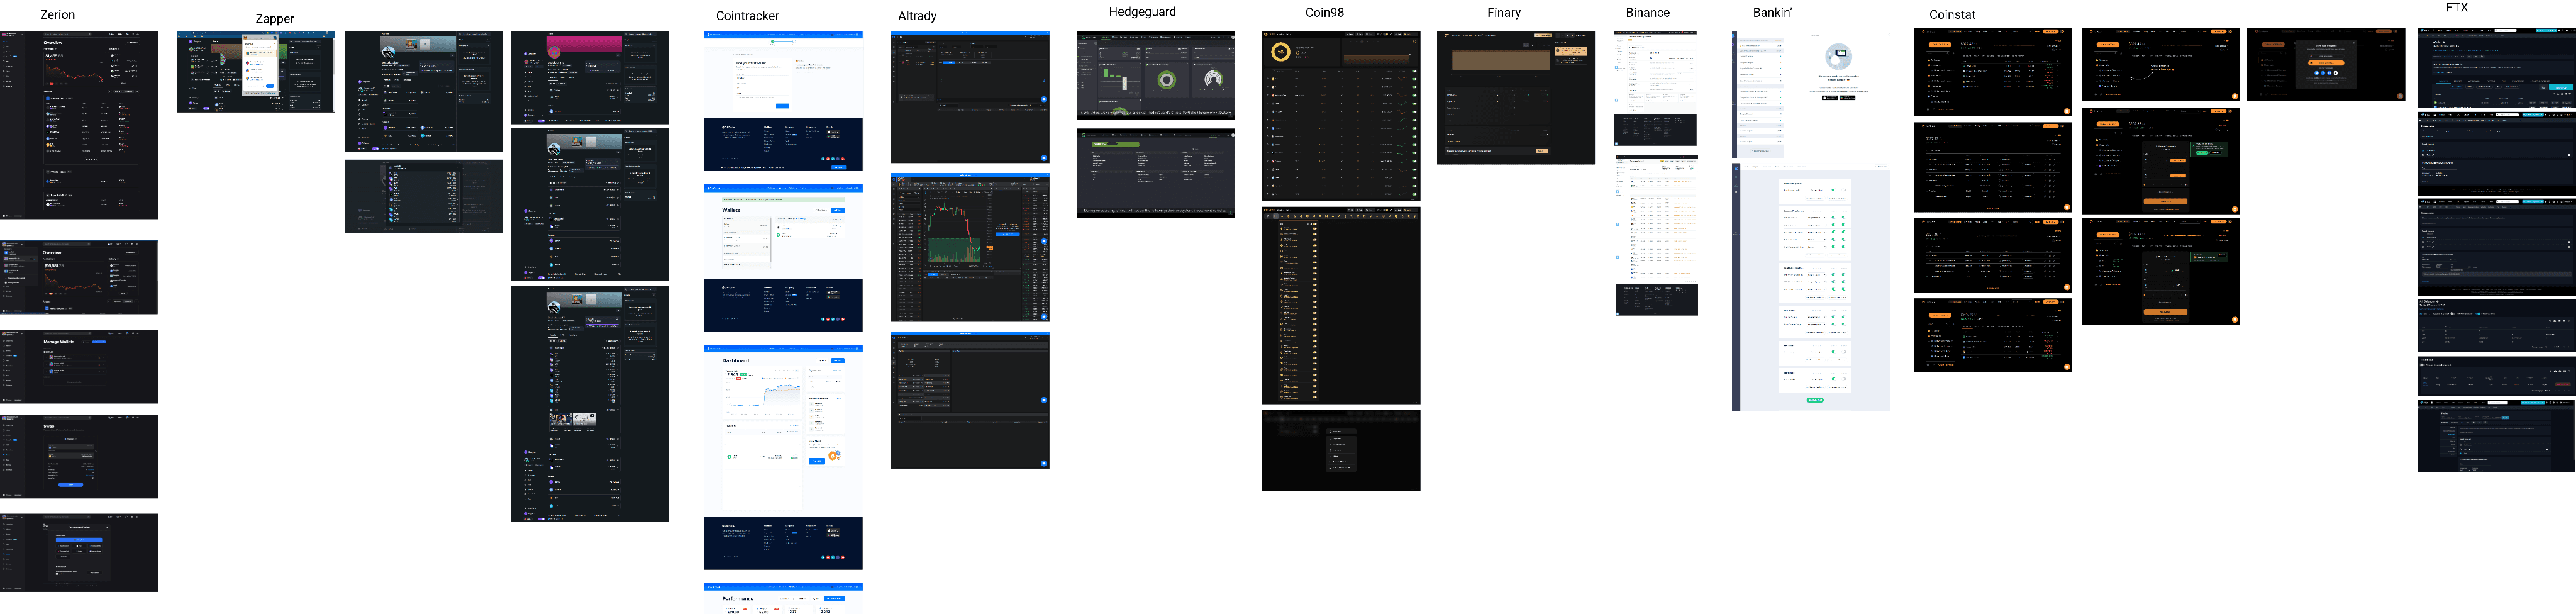Select the Bankin' section label
Viewport: 2576px width, 614px height.
click(1772, 13)
